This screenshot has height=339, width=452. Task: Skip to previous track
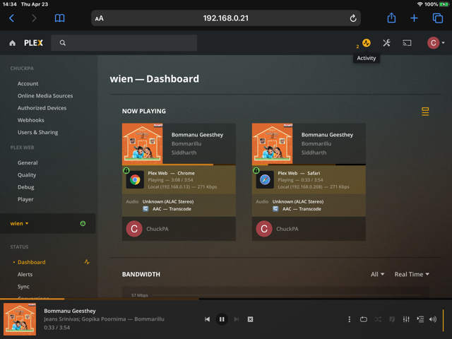tap(207, 319)
